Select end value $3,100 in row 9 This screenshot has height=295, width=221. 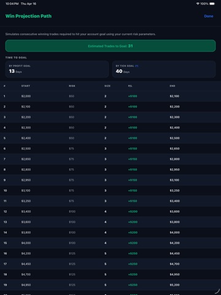[174, 180]
